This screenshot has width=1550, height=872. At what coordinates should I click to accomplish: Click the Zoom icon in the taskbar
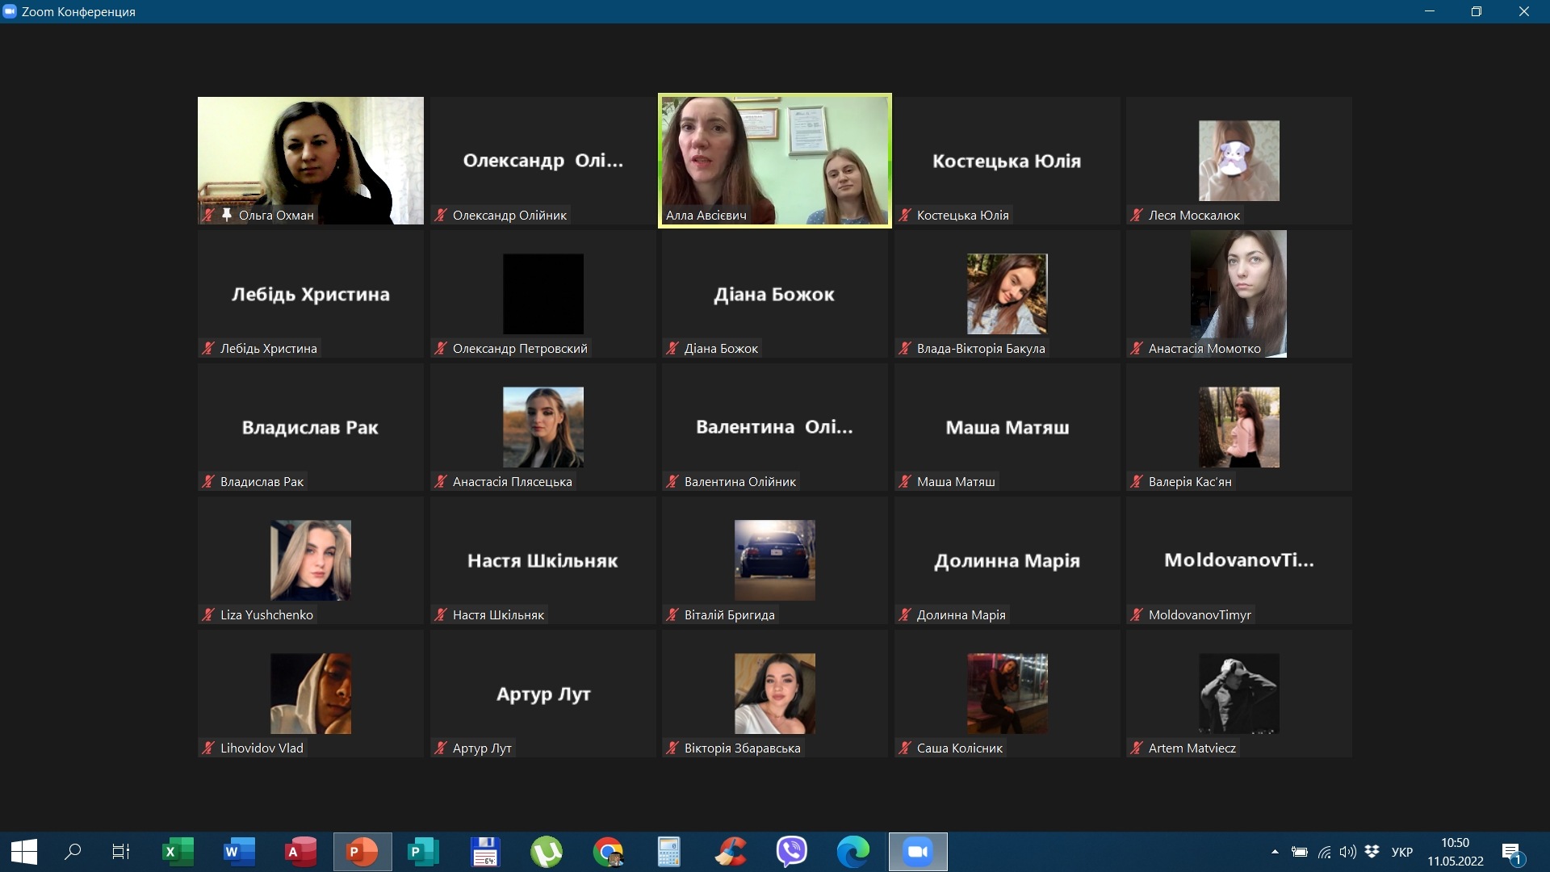(917, 852)
